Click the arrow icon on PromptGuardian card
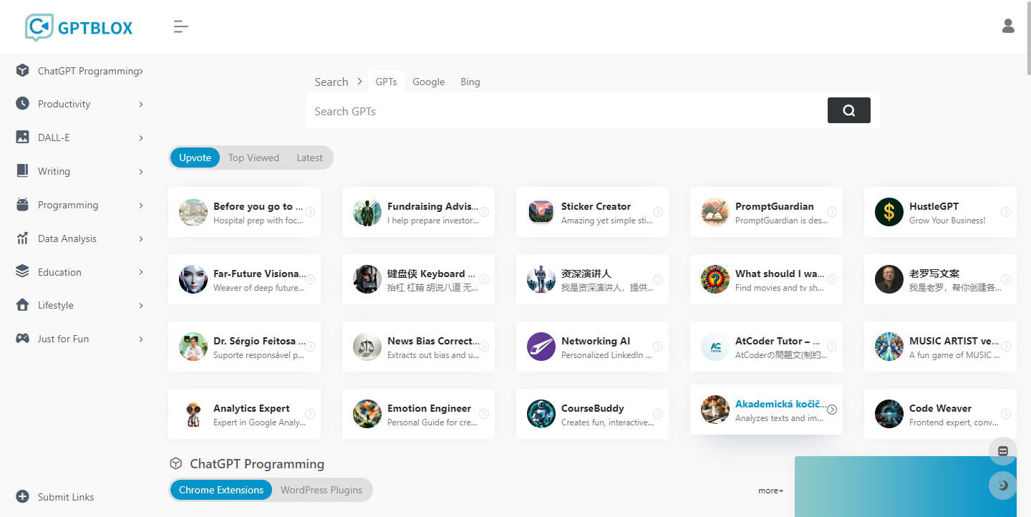This screenshot has width=1031, height=517. [x=832, y=212]
